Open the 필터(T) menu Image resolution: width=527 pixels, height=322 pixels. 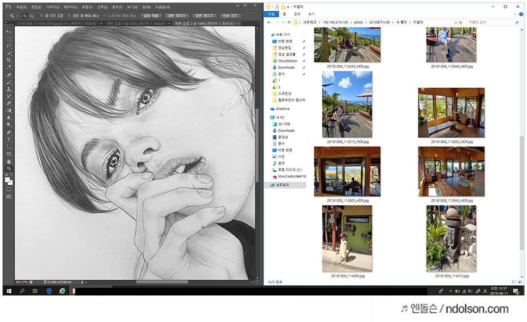117,7
